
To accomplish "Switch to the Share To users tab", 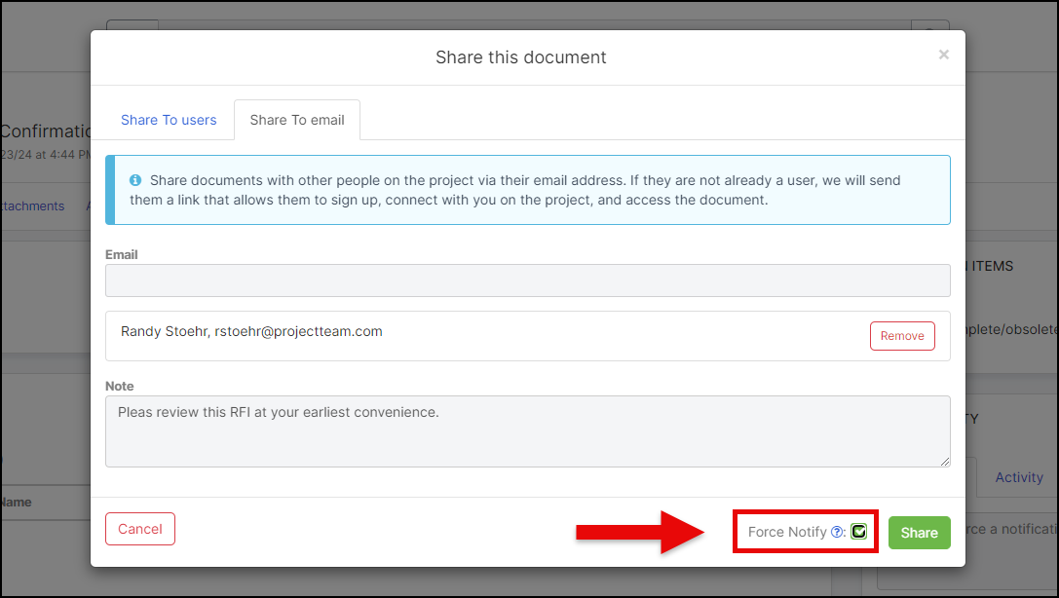I will pos(169,120).
